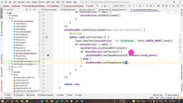Collapse com.foysaldev.musicplayer package
The image size is (183, 103).
[9, 21]
